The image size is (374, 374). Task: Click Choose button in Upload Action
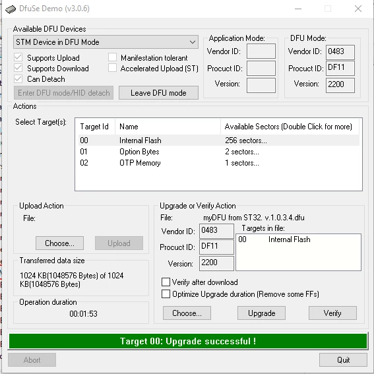coord(59,243)
